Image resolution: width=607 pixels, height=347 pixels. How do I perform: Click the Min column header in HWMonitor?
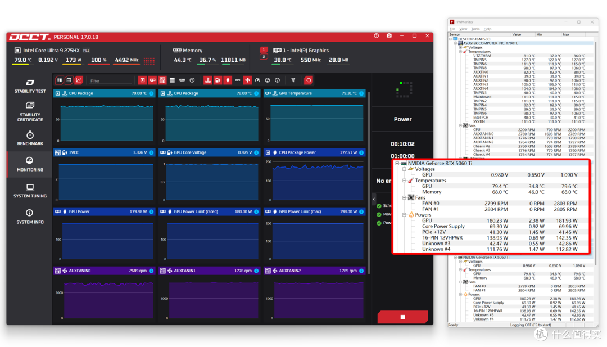548,34
